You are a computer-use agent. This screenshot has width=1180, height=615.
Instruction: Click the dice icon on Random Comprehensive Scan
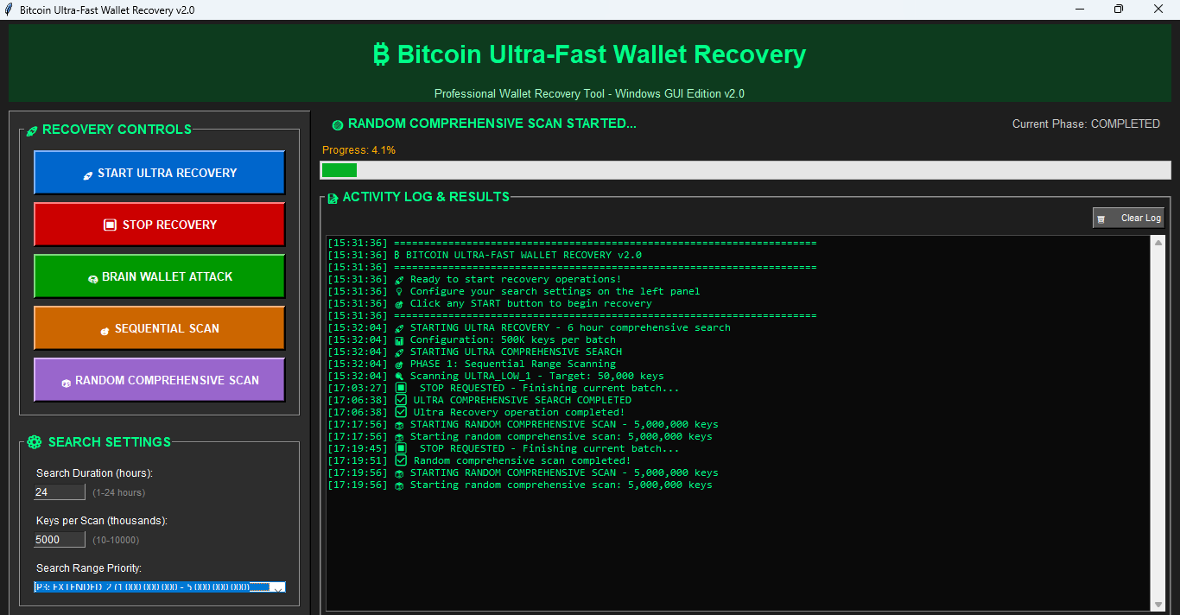click(x=67, y=381)
